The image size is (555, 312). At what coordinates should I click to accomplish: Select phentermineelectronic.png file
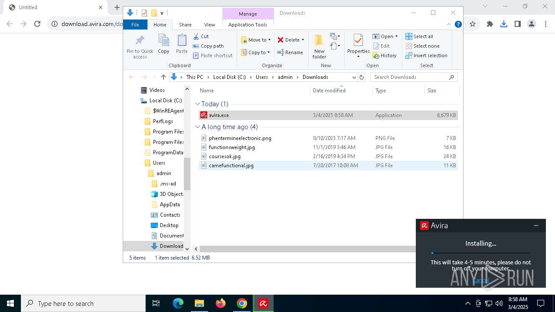tap(328, 138)
